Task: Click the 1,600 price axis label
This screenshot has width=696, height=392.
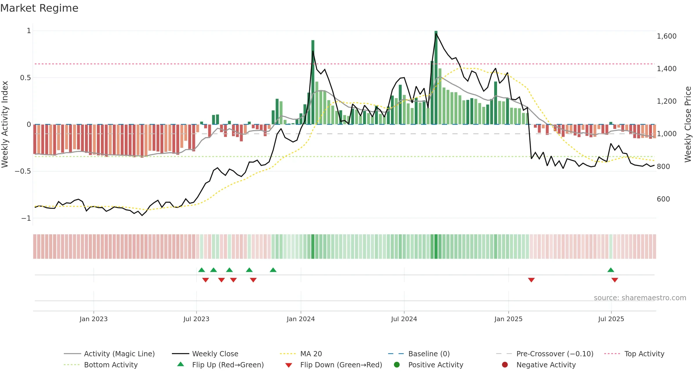Action: pos(666,36)
